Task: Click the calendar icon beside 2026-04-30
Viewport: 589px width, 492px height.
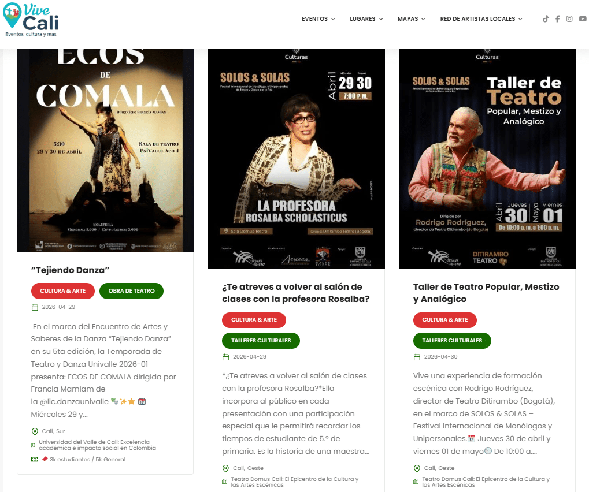Action: click(x=417, y=357)
